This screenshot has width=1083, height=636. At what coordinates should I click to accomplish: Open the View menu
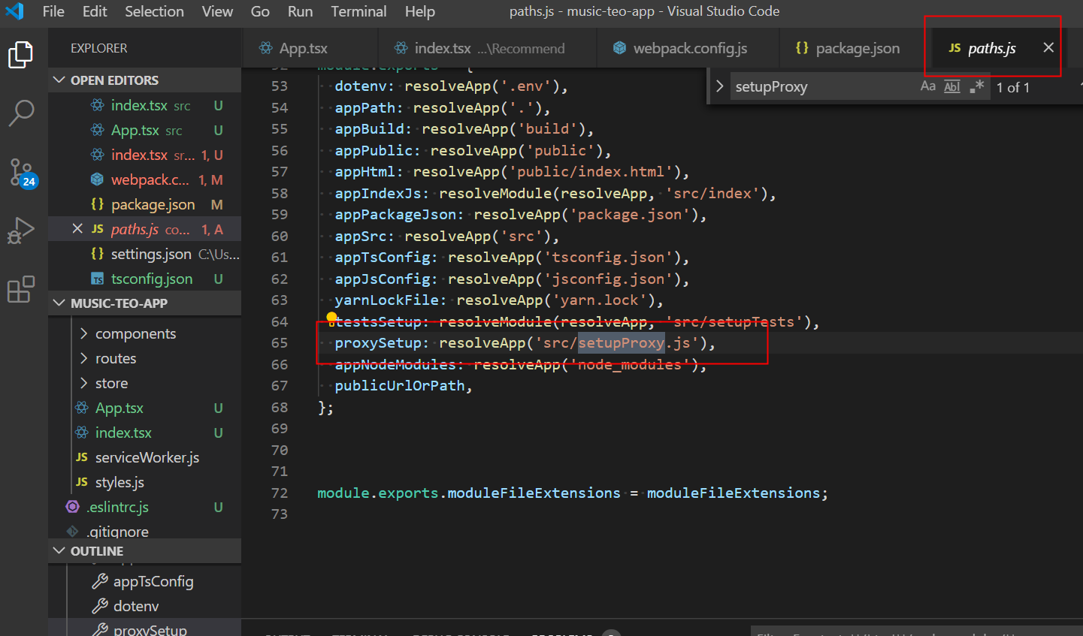pos(217,11)
